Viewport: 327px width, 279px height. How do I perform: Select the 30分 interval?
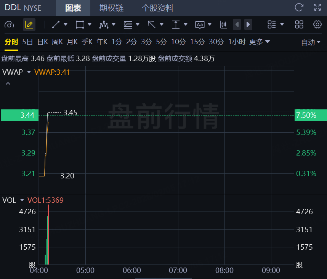216,42
